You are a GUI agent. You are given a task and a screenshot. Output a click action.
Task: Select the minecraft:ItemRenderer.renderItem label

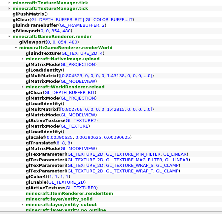tap(69, 193)
